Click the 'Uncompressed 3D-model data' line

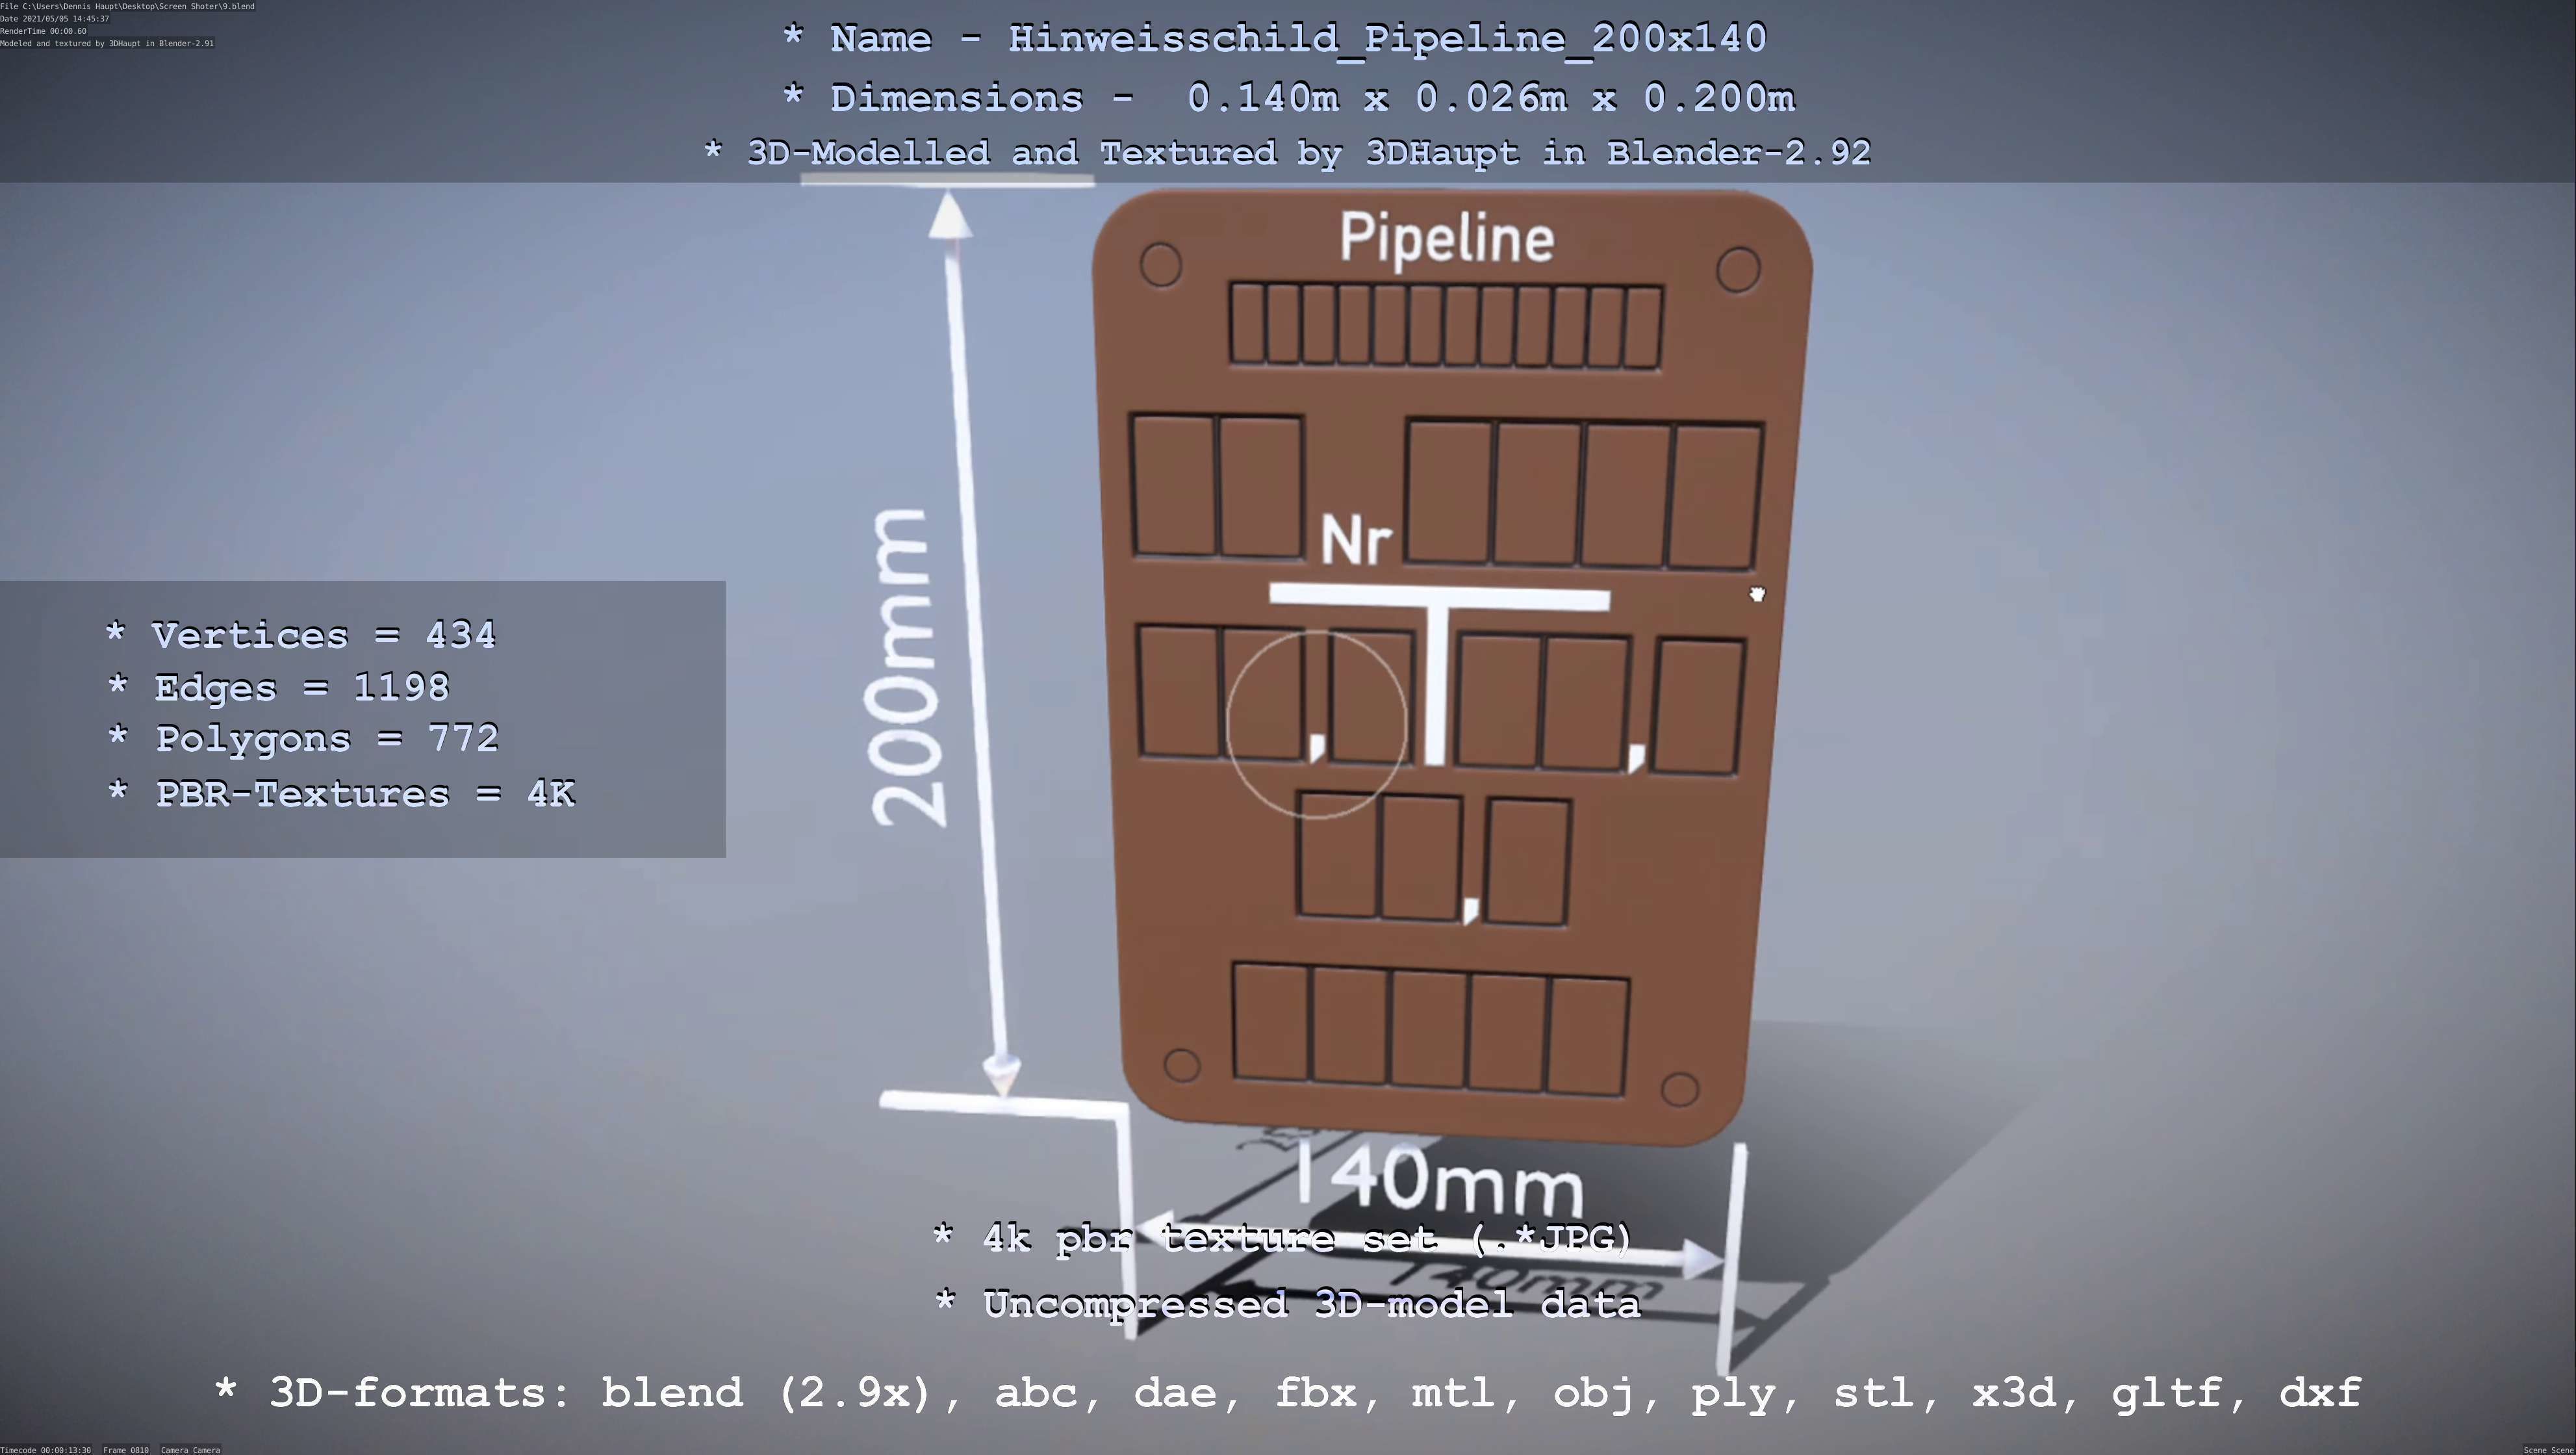[x=1288, y=1304]
